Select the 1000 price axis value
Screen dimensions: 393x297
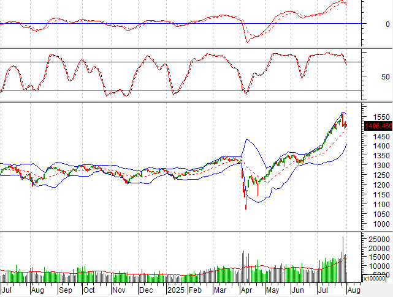(x=381, y=224)
